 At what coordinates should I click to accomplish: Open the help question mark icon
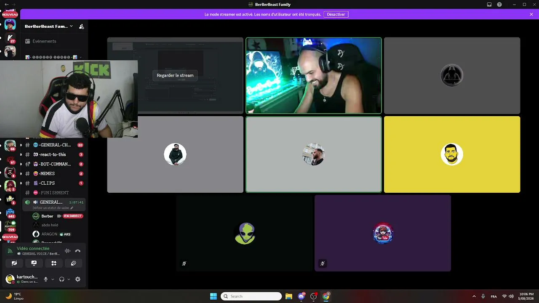[499, 5]
